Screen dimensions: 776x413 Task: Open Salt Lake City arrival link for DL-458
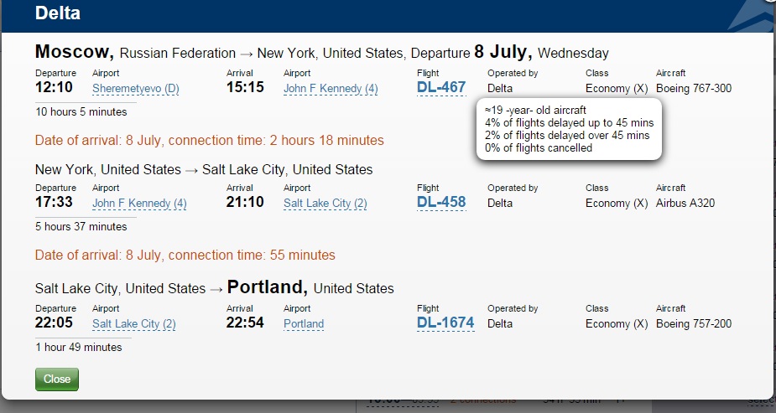pos(325,204)
